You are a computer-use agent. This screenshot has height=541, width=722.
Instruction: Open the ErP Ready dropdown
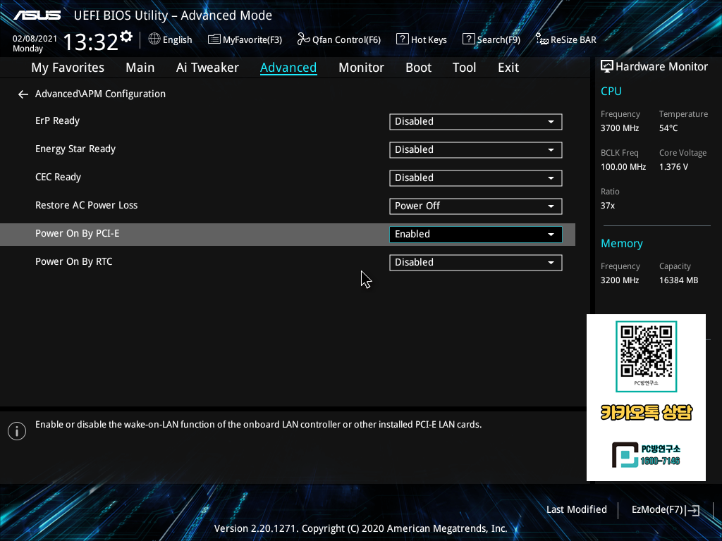click(x=476, y=122)
